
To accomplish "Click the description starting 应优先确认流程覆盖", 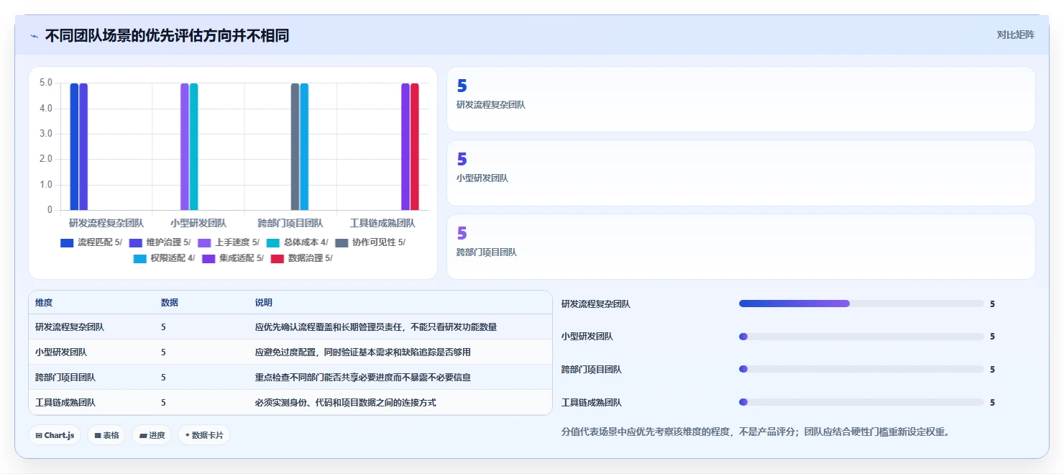I will pyautogui.click(x=376, y=327).
